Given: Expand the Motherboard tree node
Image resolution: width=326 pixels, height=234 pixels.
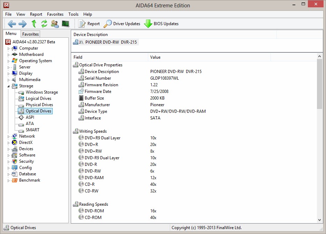Looking at the screenshot, I should (9, 55).
